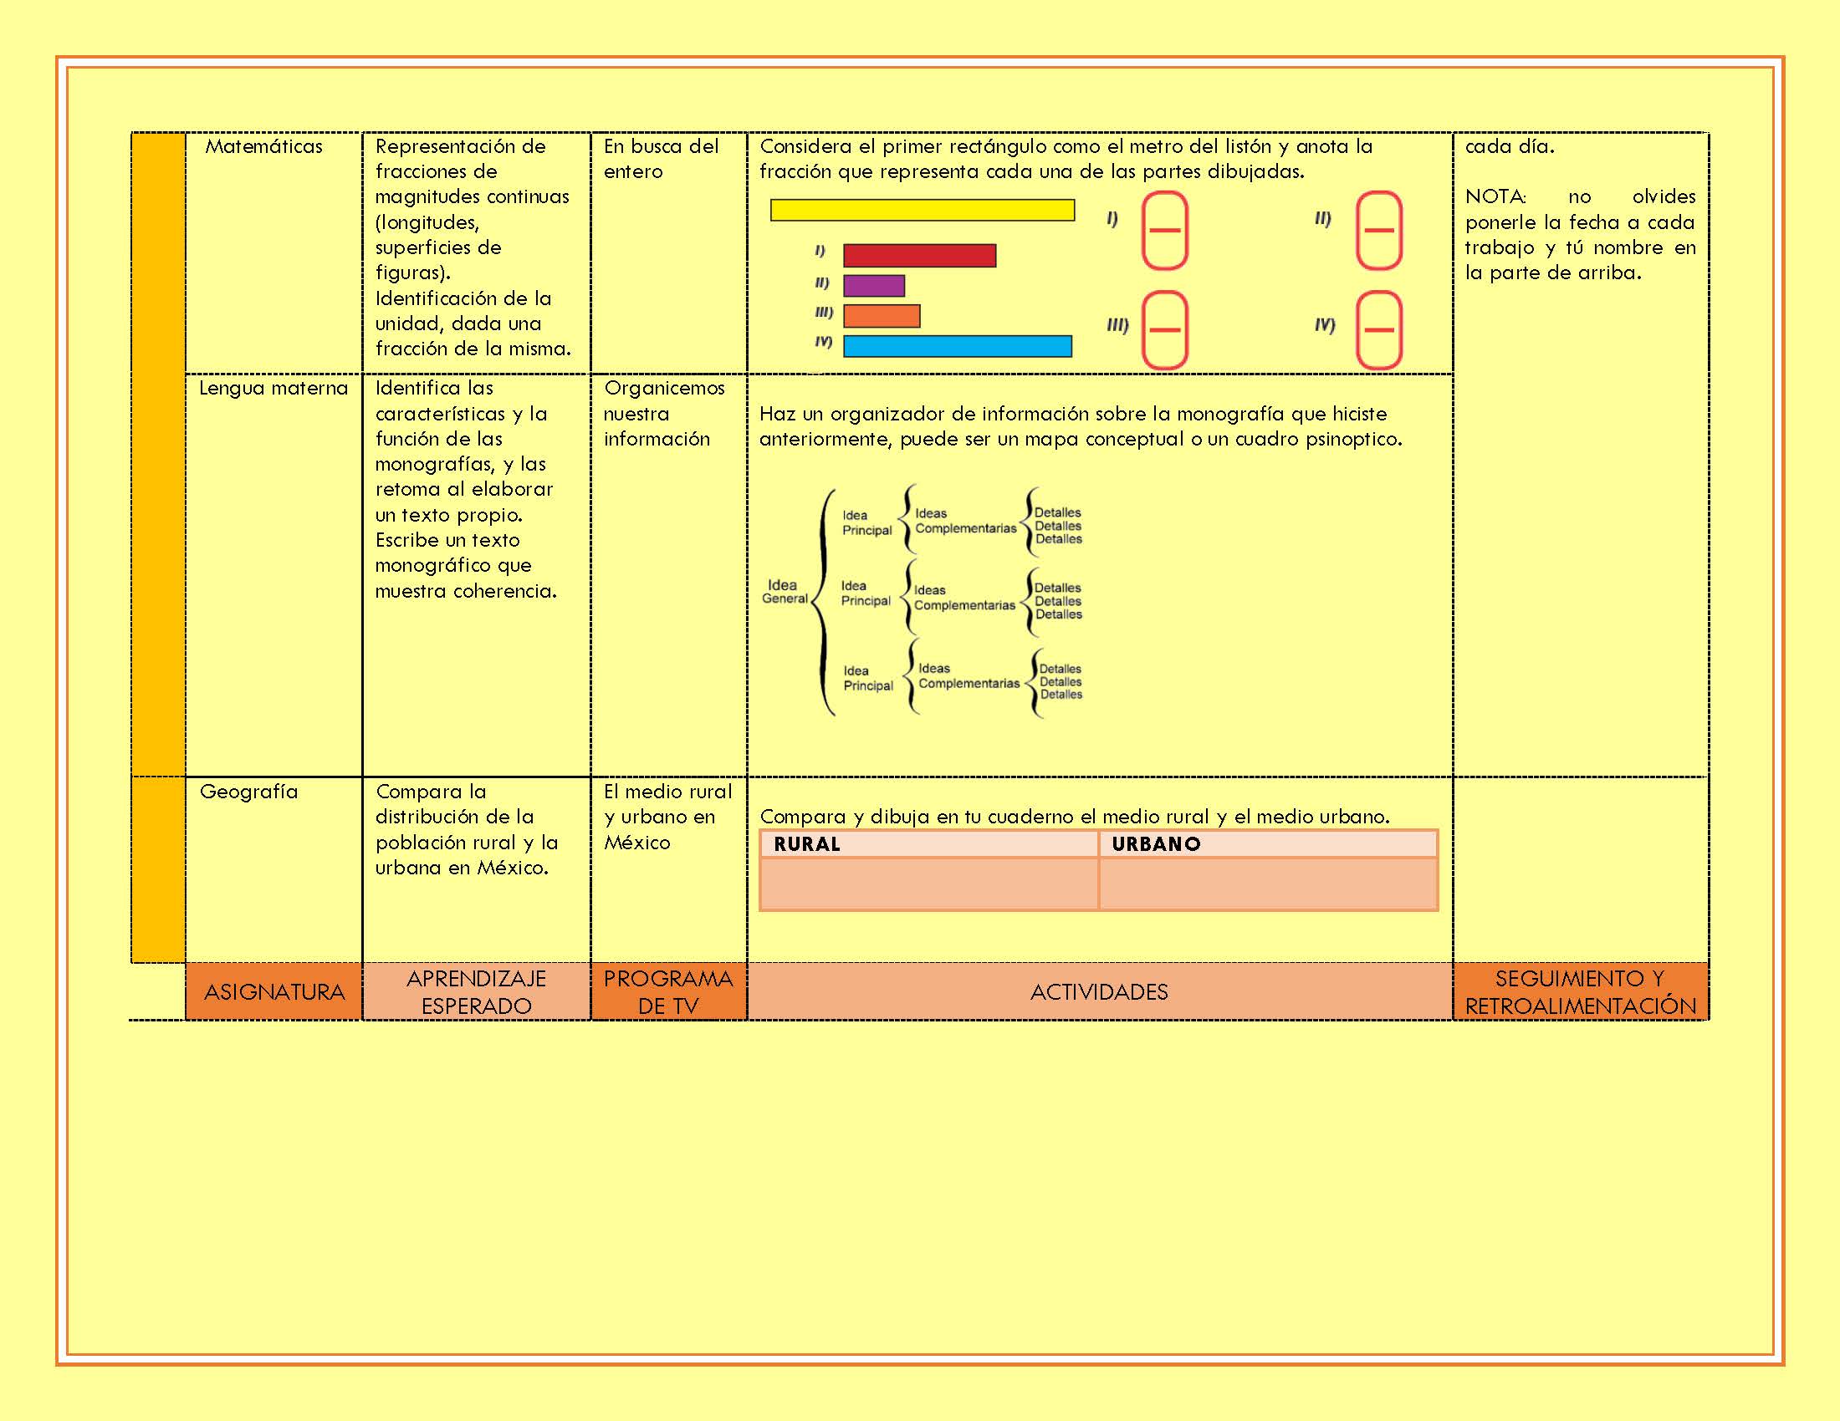
Task: Click the fraction box for III)
Action: (x=1165, y=330)
